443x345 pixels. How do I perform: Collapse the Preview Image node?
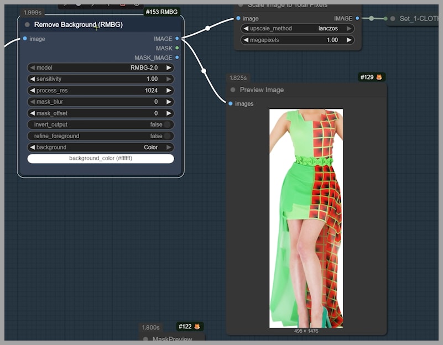[x=233, y=90]
